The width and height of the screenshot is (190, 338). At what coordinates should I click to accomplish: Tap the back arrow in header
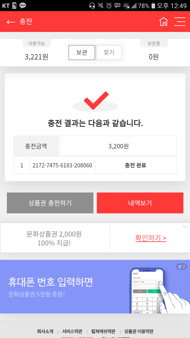[x=11, y=22]
